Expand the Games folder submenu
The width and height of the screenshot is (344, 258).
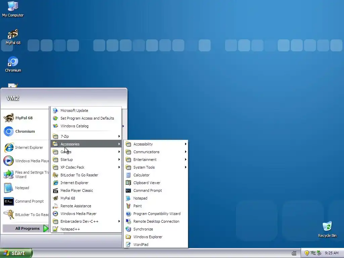[x=86, y=152]
